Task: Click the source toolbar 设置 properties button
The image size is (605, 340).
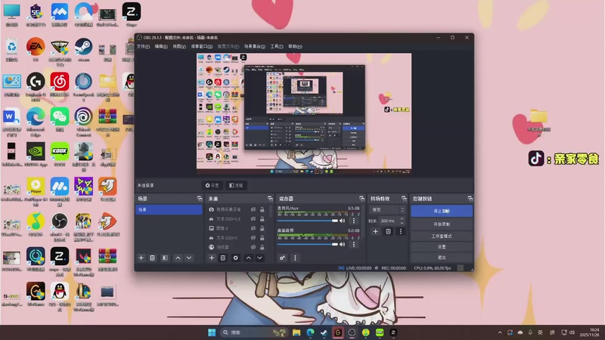Action: pos(213,185)
